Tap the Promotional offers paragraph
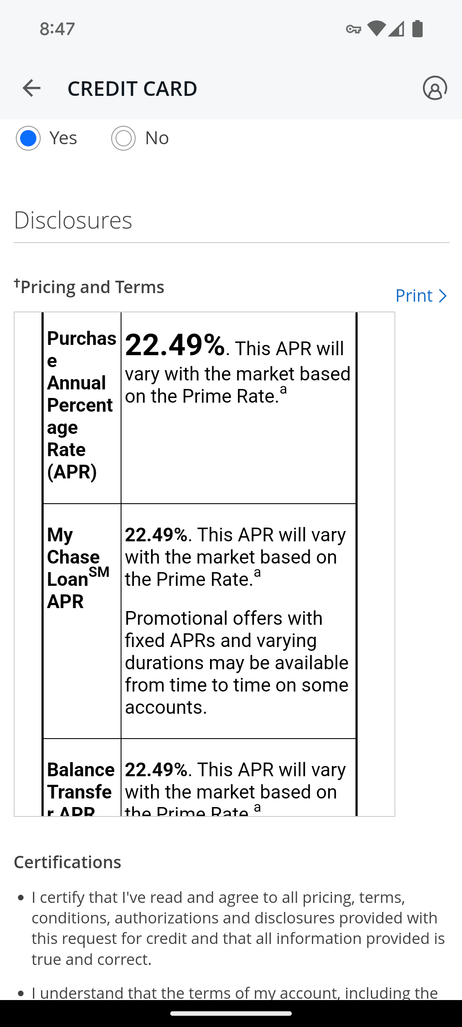Viewport: 462px width, 1027px height. pyautogui.click(x=237, y=662)
